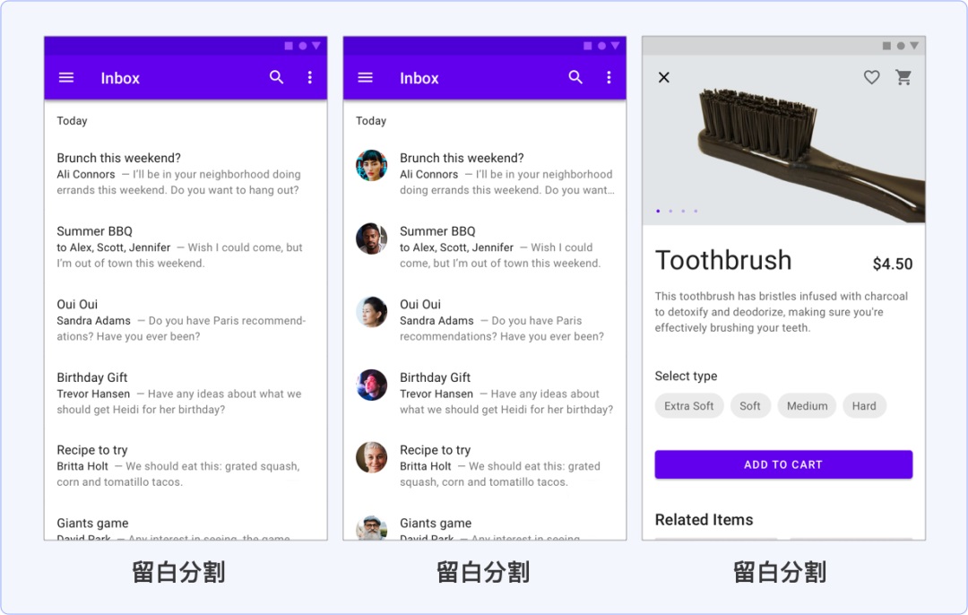
Task: Close the Toothbrush product page
Action: coord(664,78)
